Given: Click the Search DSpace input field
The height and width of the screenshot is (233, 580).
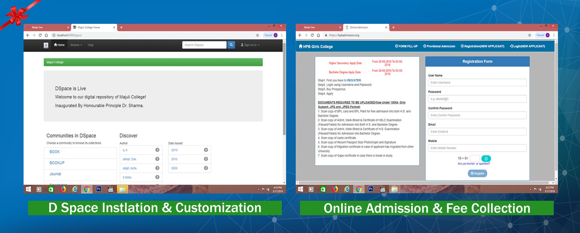Looking at the screenshot, I should (x=204, y=45).
